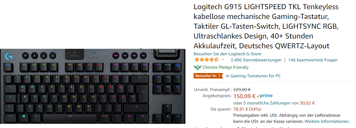The image size is (356, 128).
Task: Click the Climate Pledge Friendly leaf icon
Action: (x=198, y=68)
